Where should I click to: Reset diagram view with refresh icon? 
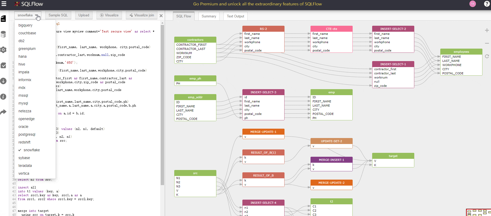(x=487, y=56)
